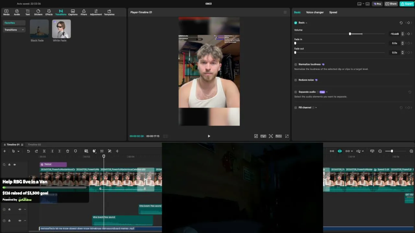Play the timeline preview
The image size is (415, 233).
209,136
